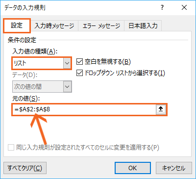Enable 同じ入力規則が設定されたすべてのセルに変更を適用する checkbox

[11, 148]
